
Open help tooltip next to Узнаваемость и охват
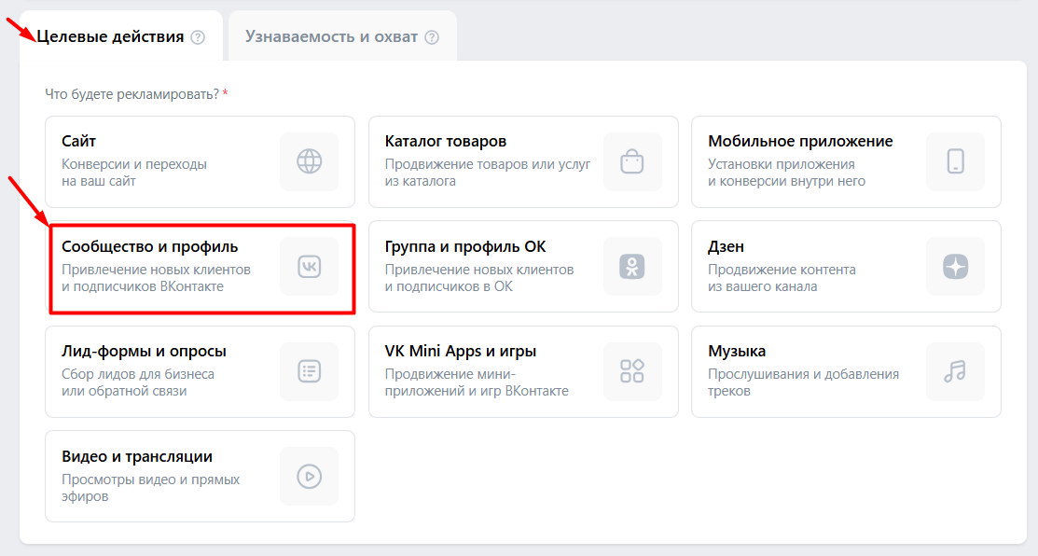point(432,37)
